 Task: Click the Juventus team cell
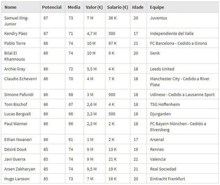click(159, 18)
